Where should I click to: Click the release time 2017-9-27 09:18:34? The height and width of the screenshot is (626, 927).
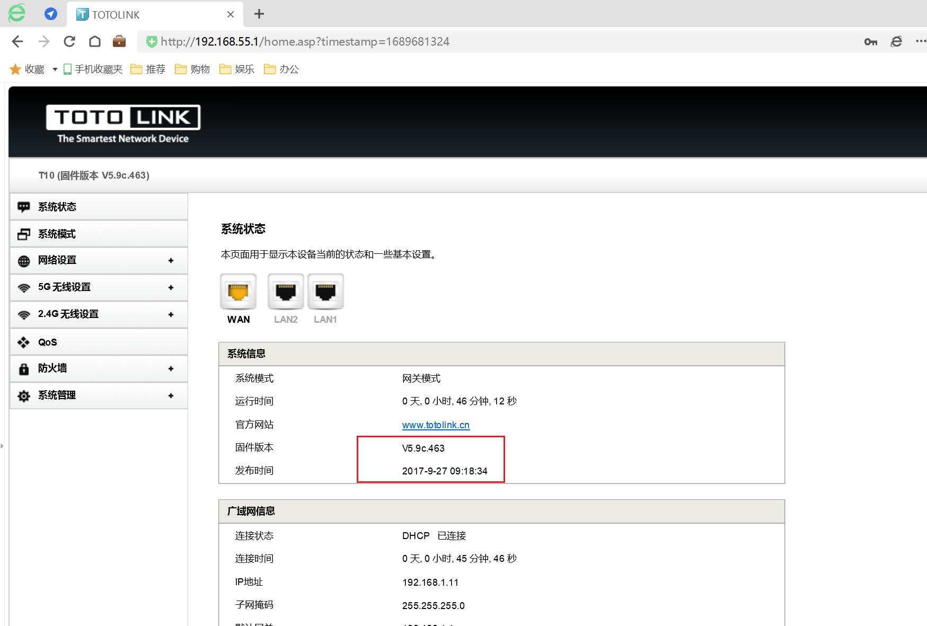(x=445, y=471)
